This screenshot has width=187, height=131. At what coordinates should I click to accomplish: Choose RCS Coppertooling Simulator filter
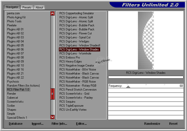tap(77, 13)
